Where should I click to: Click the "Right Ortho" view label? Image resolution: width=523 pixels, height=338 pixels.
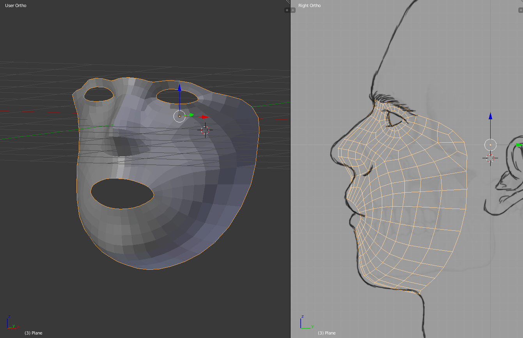pos(310,5)
